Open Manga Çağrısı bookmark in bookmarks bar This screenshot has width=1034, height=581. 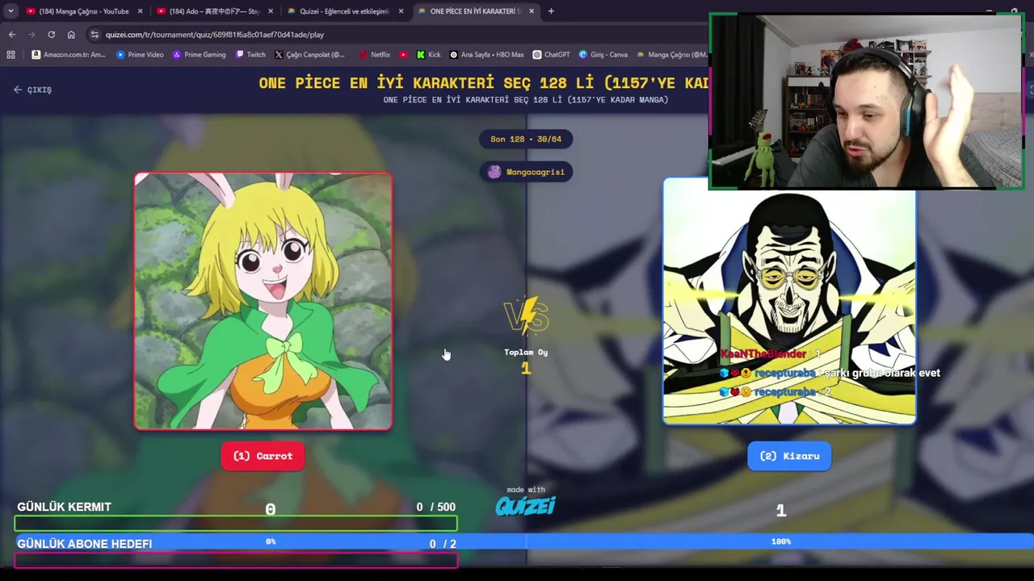(x=672, y=55)
